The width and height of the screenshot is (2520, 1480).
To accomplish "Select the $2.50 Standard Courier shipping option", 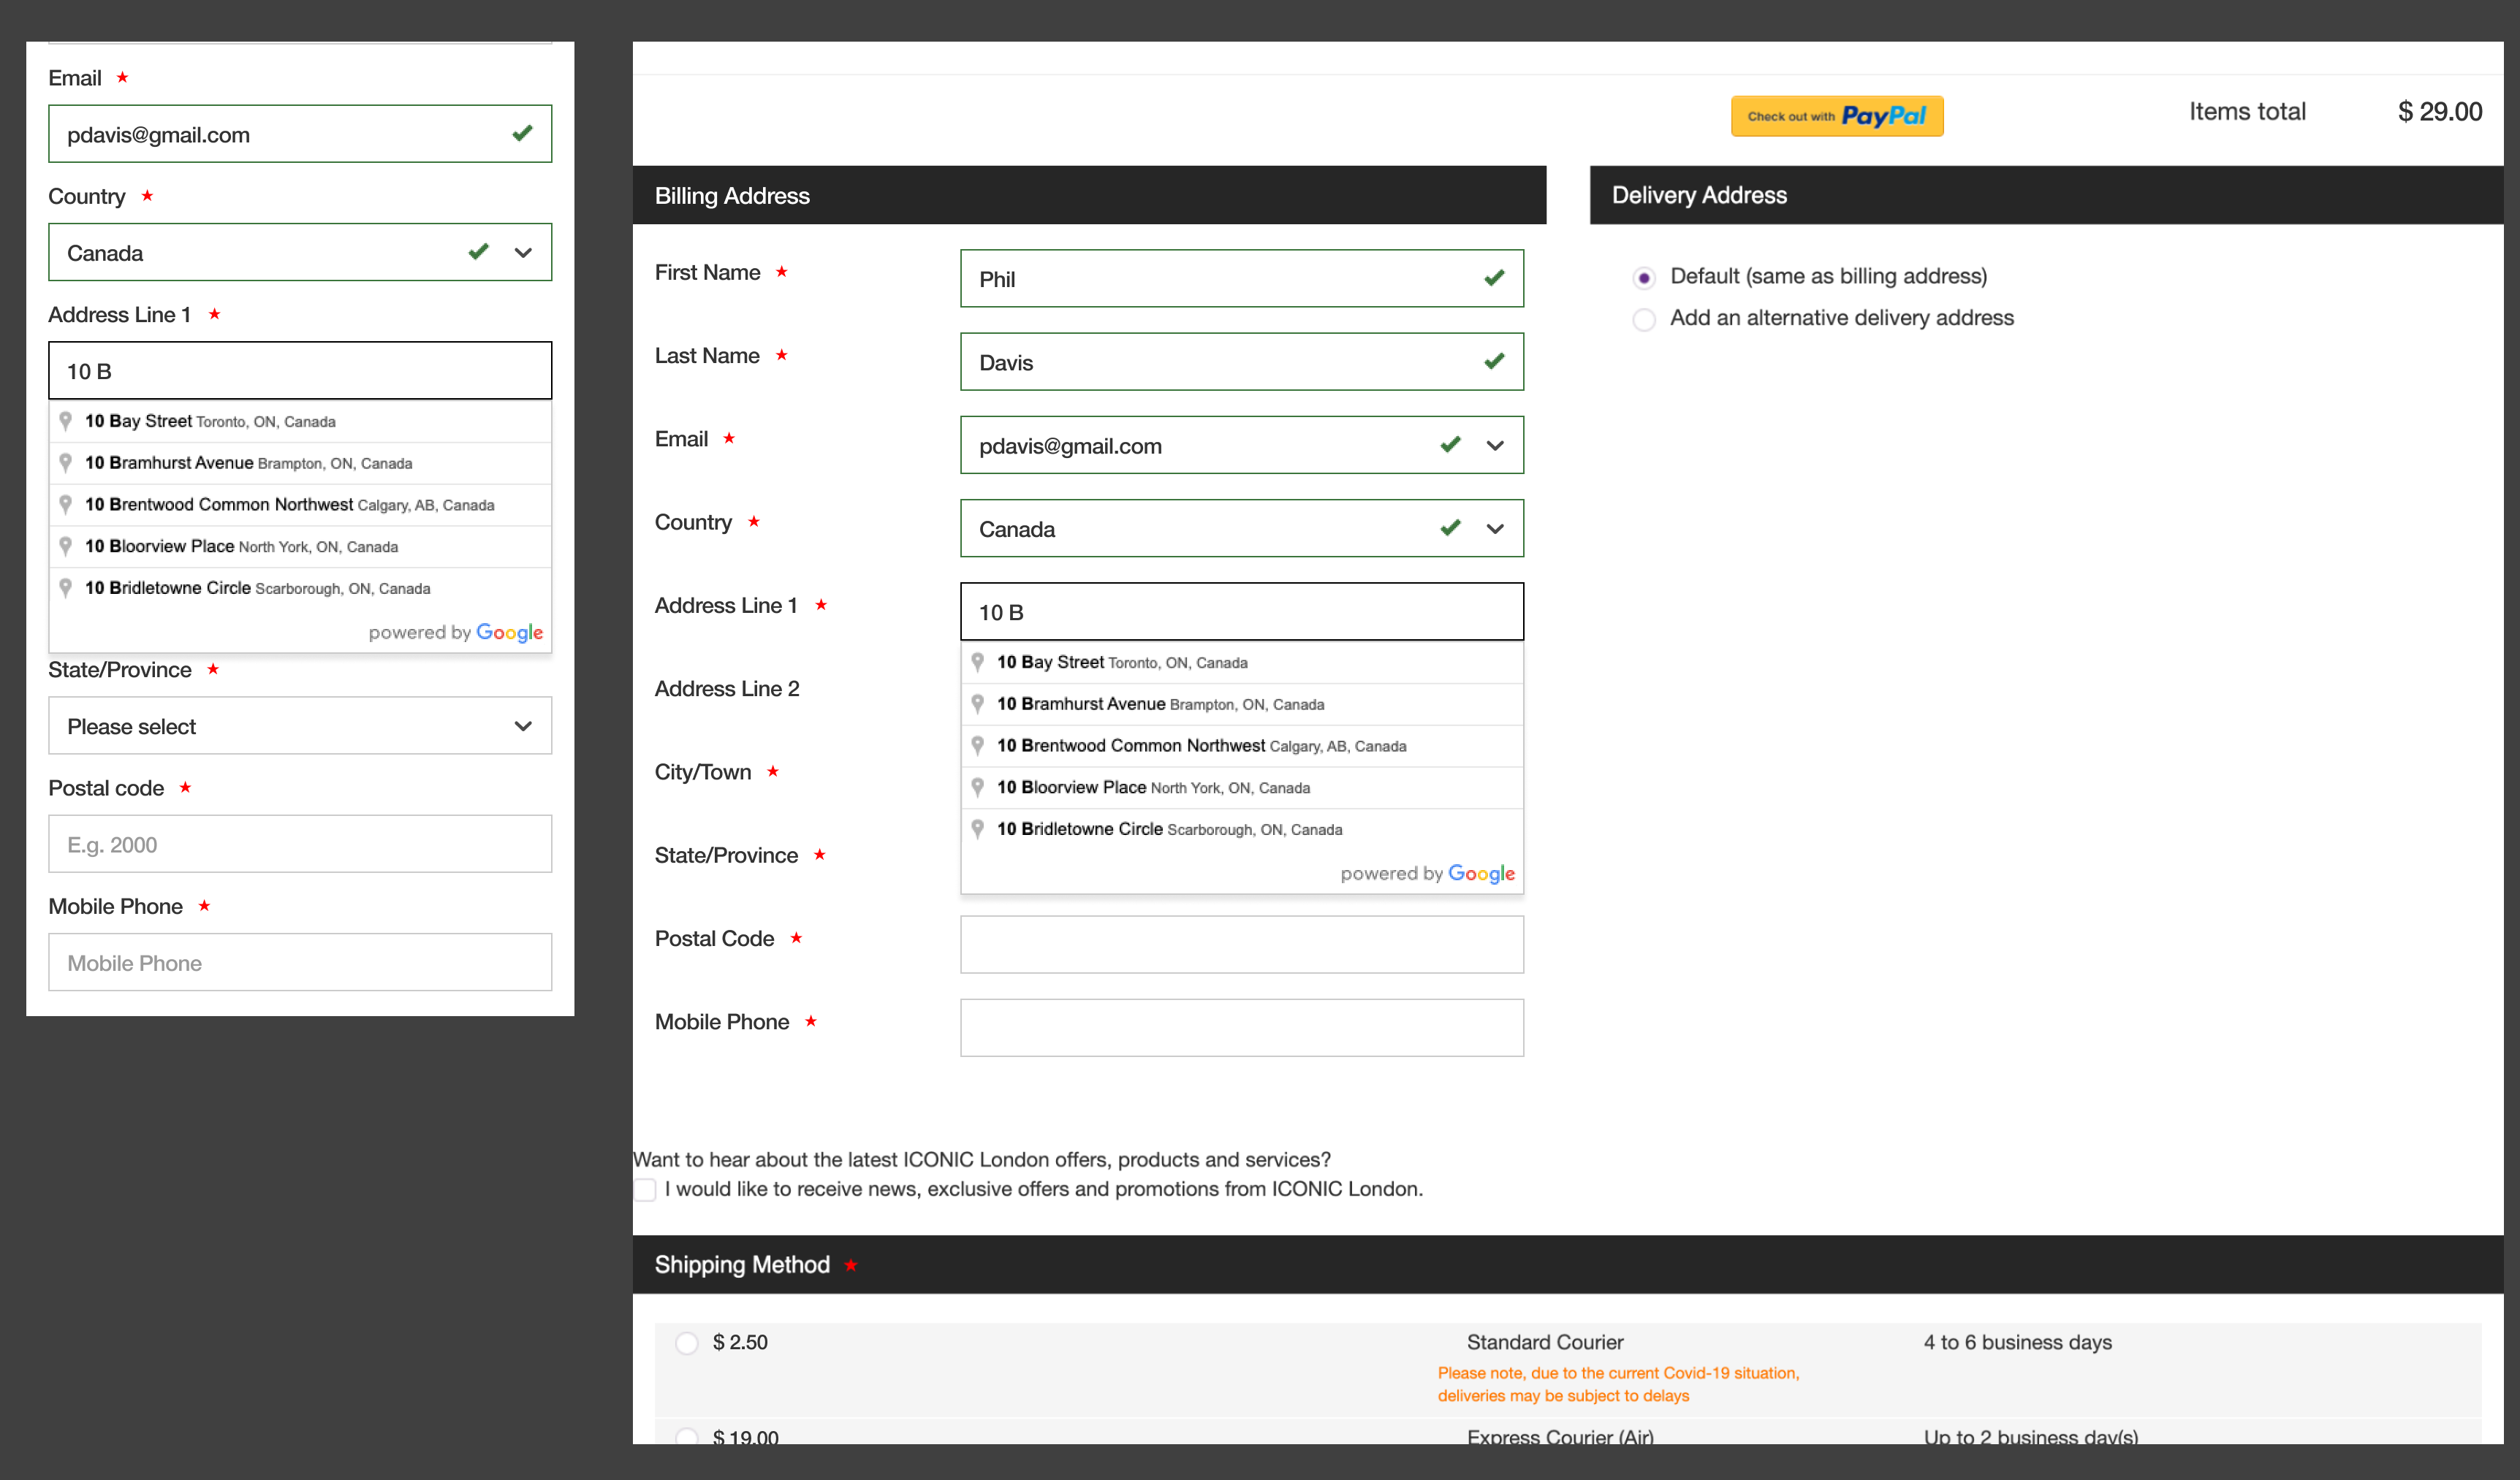I will (686, 1342).
